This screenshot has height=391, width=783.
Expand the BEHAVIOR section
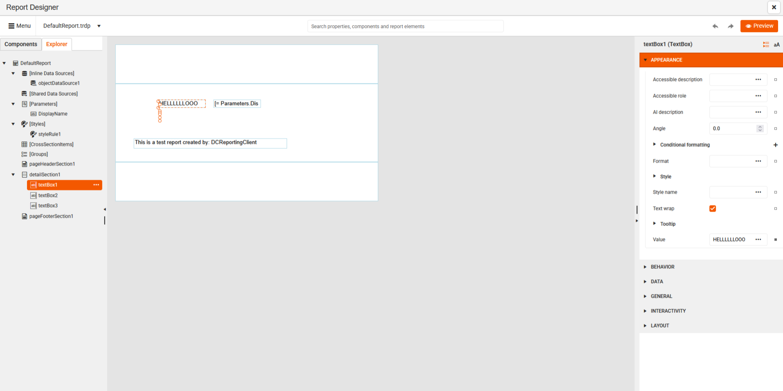click(x=711, y=267)
